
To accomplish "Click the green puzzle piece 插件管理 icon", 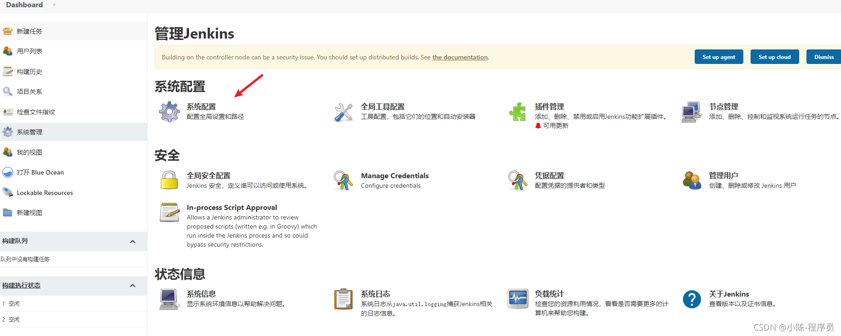I will click(x=518, y=112).
